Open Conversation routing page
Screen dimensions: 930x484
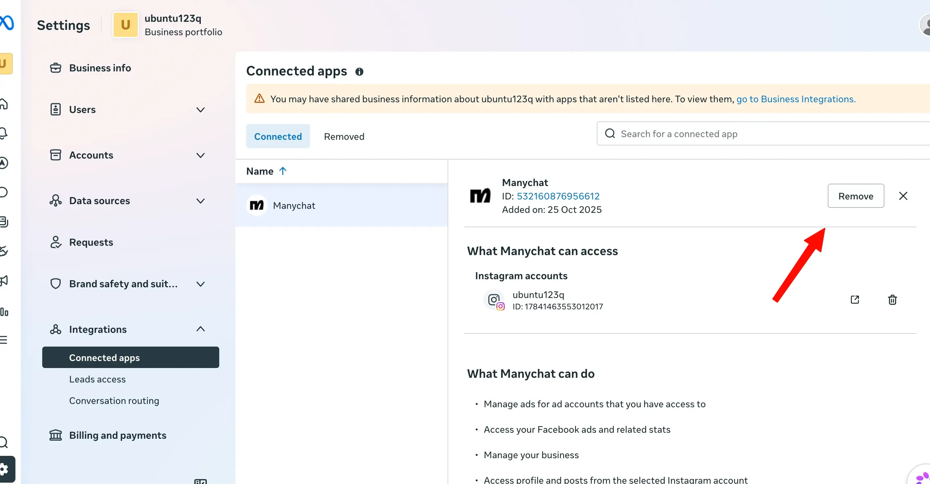coord(114,401)
